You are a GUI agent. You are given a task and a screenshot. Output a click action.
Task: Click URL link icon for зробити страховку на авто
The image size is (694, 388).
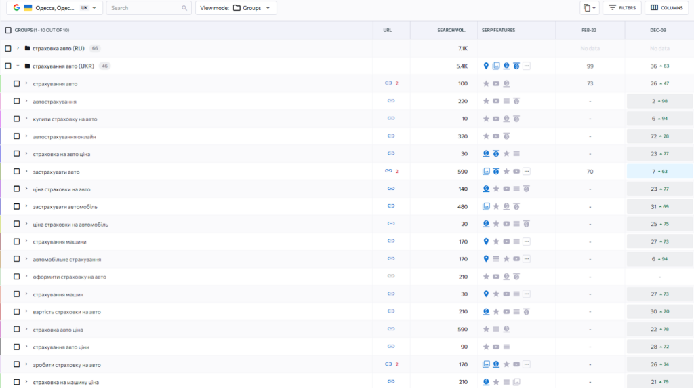[388, 364]
